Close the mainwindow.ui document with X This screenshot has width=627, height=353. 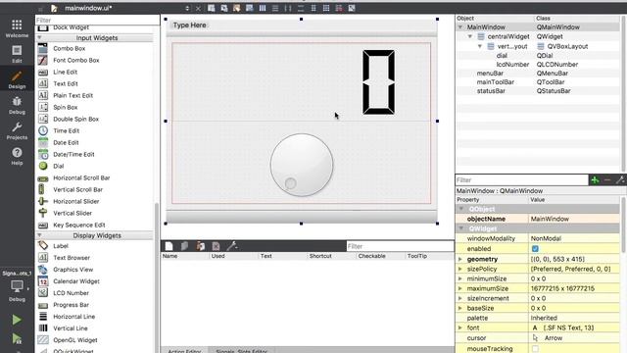click(x=198, y=9)
